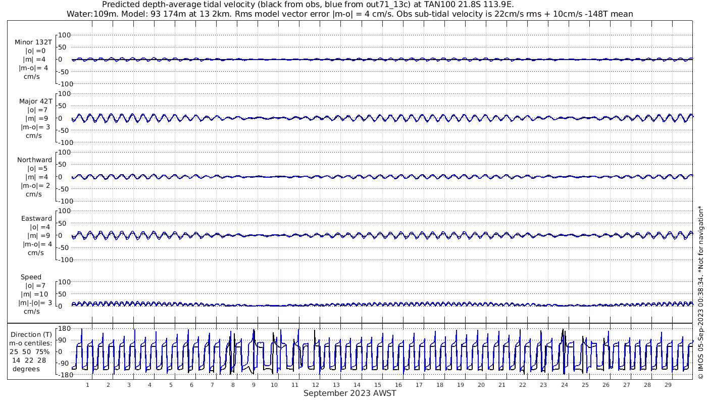Viewport: 707px width, 404px height.
Task: Click date tick '8' on the time axis
Action: coord(233,385)
